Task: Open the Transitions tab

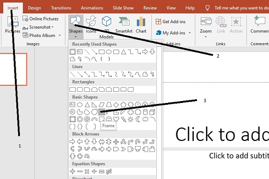Action: tap(61, 8)
